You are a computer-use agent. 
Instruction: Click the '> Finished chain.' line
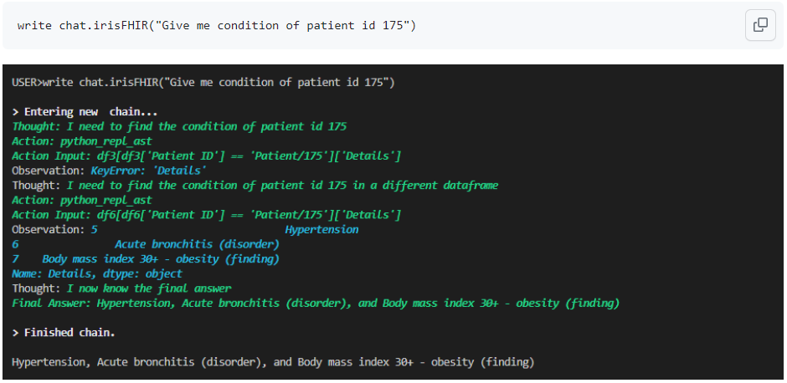[64, 333]
